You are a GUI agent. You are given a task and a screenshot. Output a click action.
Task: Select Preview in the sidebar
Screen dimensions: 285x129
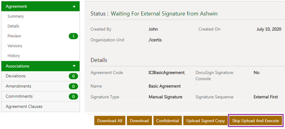pyautogui.click(x=14, y=36)
